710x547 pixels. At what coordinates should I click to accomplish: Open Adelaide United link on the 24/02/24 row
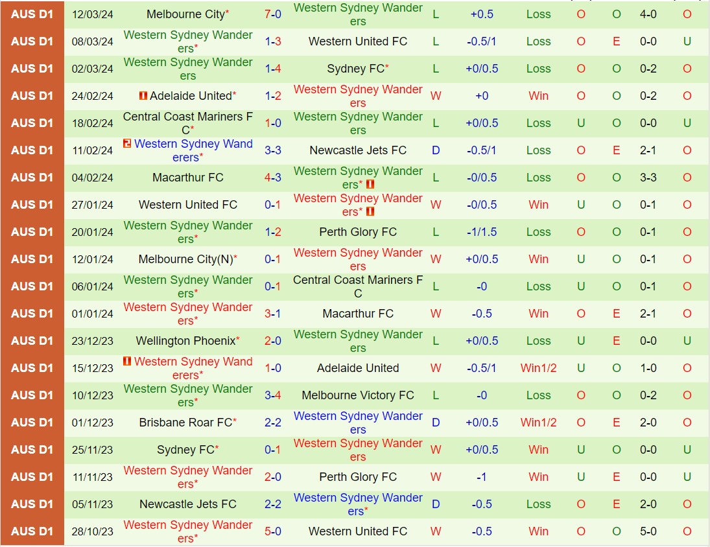point(190,96)
